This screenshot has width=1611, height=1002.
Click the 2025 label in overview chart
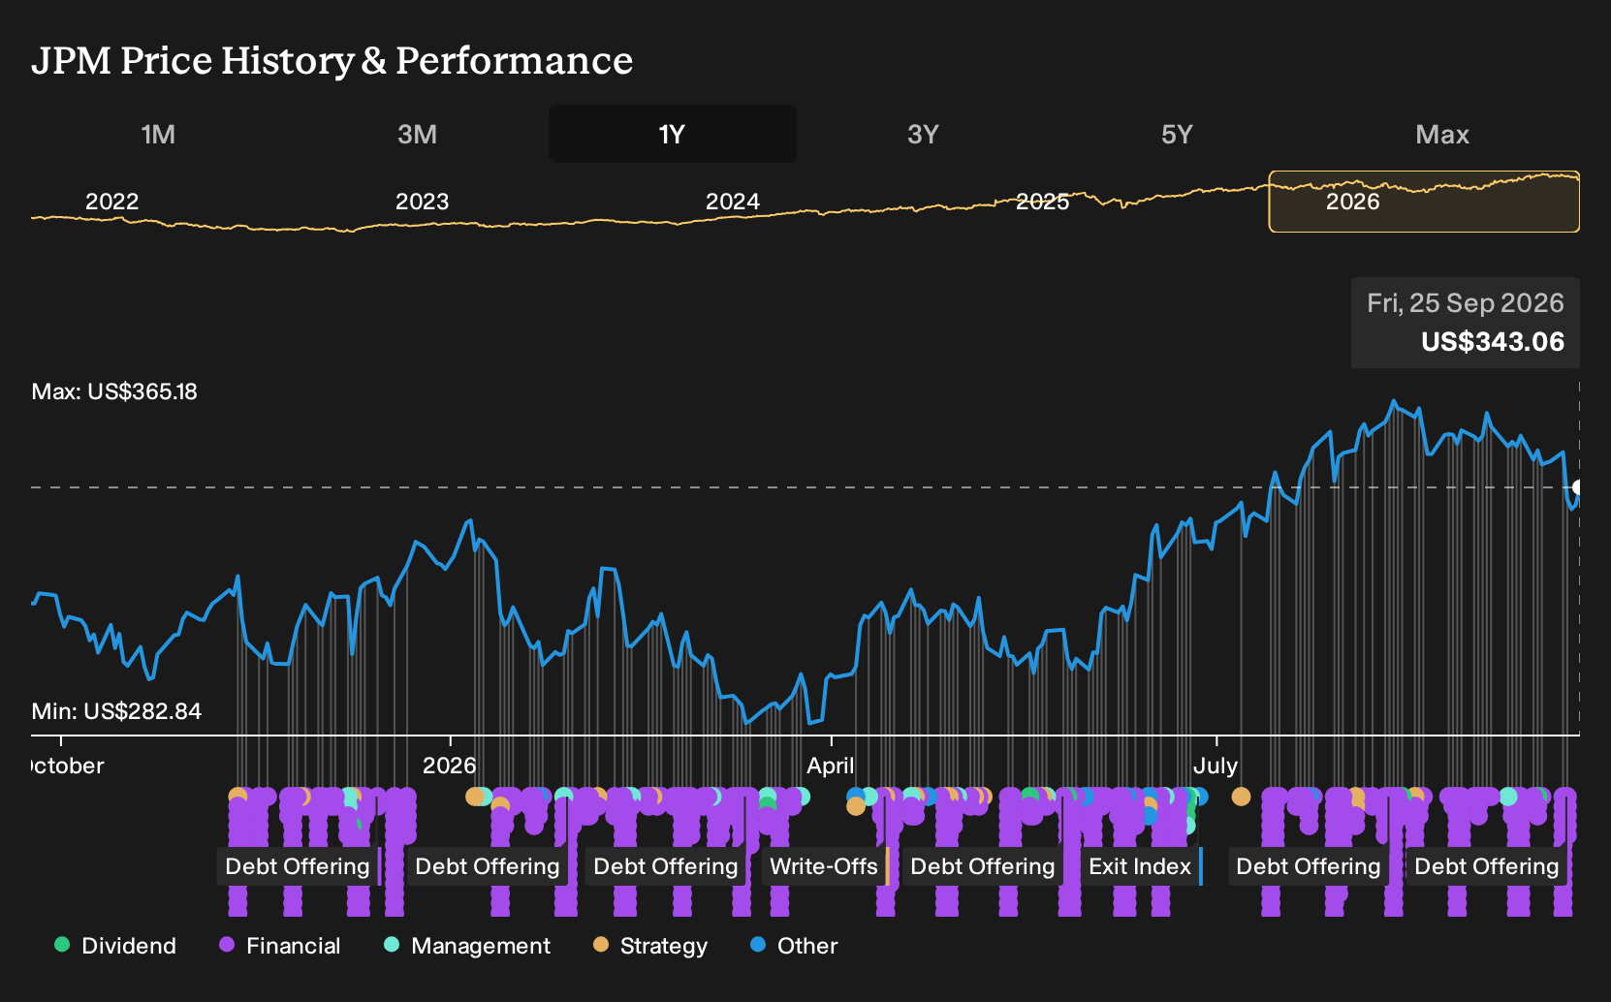1043,202
